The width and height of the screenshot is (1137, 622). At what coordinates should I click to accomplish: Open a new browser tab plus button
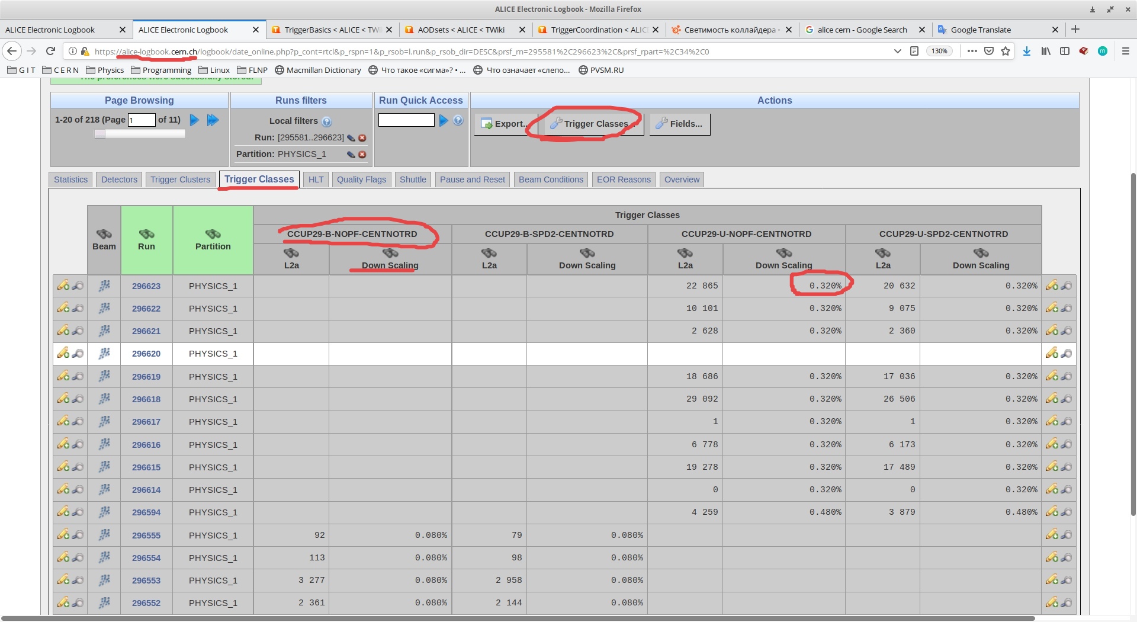tap(1075, 30)
